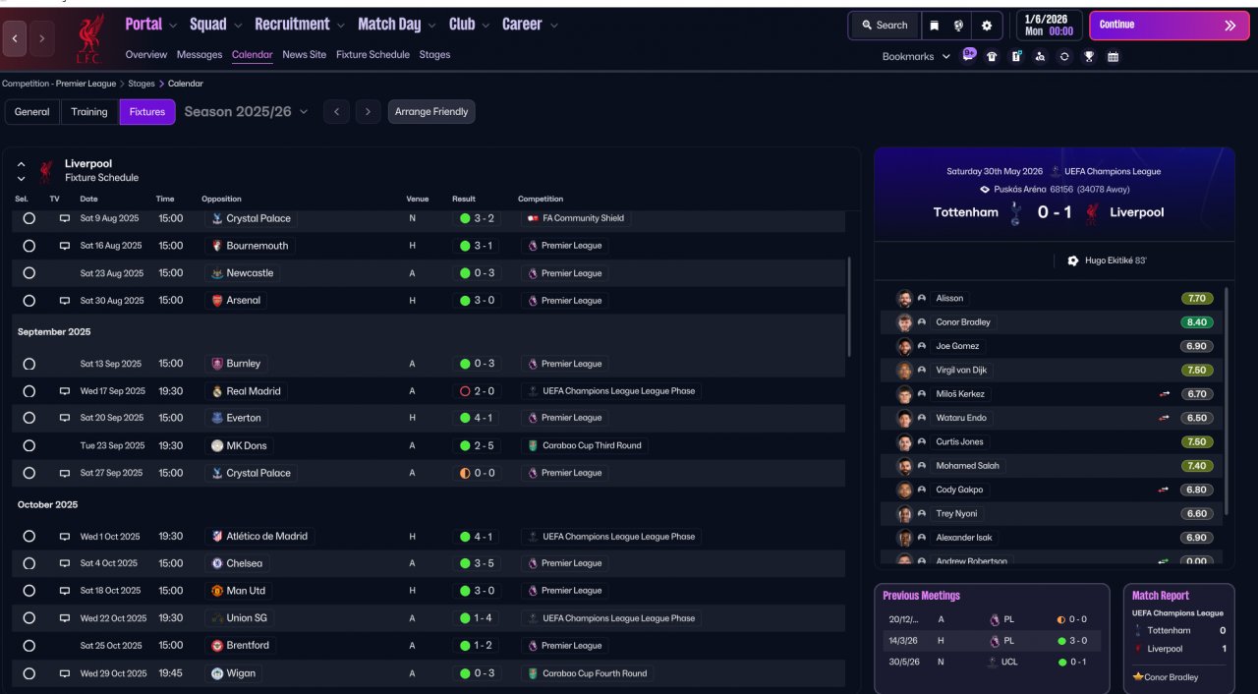
Task: Select the Crystal Palace 9 Aug fixture radio
Action: tap(29, 218)
